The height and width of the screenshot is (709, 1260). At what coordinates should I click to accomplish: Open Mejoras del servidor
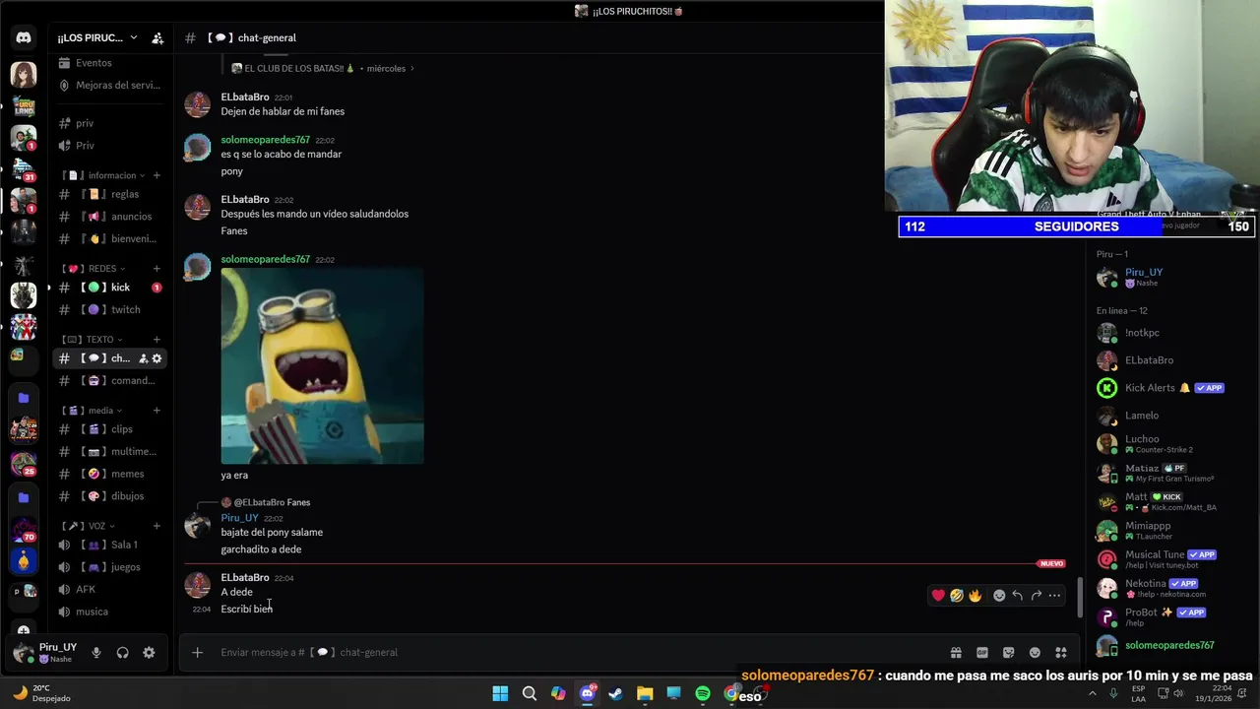point(108,85)
